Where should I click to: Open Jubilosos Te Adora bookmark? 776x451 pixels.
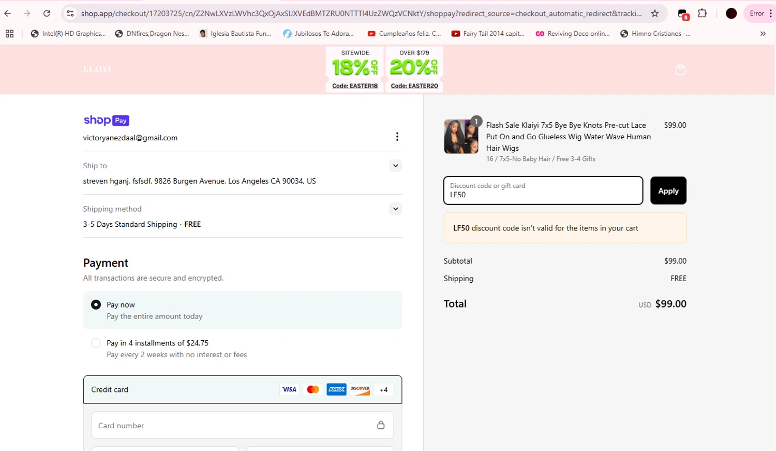(x=319, y=34)
